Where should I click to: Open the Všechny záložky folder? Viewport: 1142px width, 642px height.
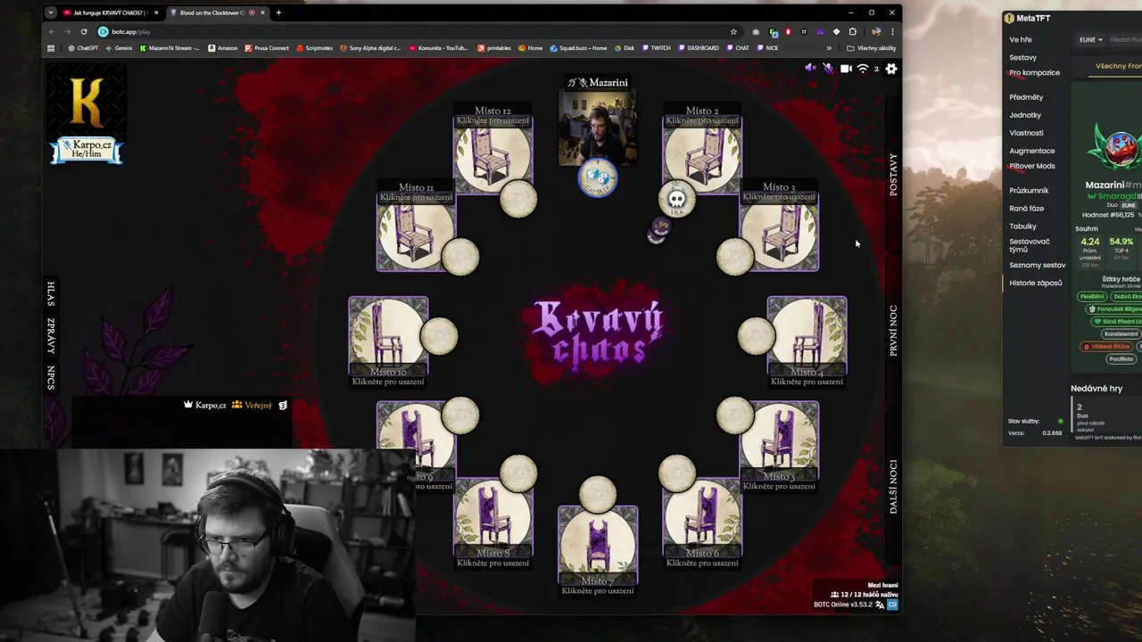pyautogui.click(x=872, y=48)
